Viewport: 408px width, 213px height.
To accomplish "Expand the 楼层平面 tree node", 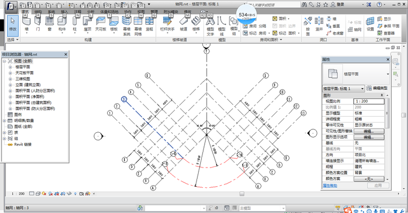I will point(10,67).
